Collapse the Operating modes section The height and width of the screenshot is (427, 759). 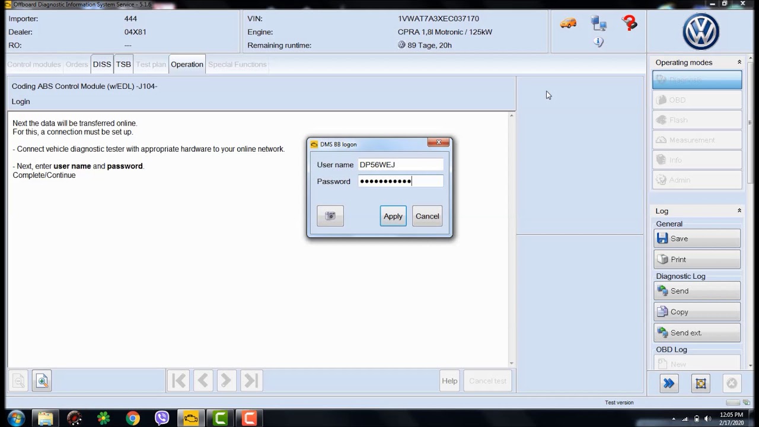point(739,62)
